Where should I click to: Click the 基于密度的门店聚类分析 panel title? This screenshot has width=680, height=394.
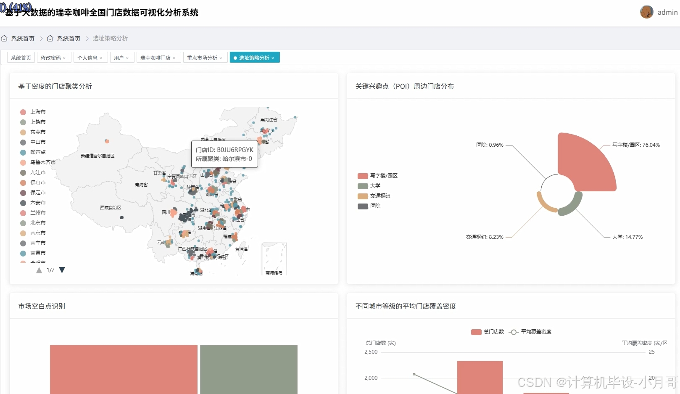(x=55, y=86)
